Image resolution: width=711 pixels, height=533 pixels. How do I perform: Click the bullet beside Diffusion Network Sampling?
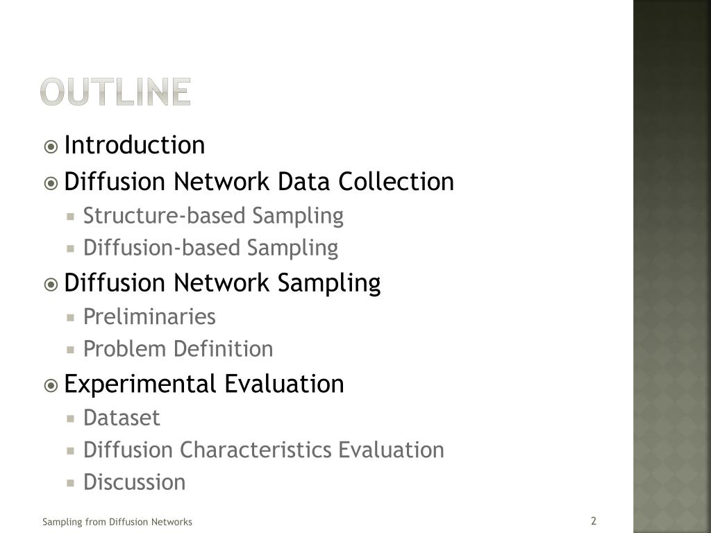(x=51, y=285)
